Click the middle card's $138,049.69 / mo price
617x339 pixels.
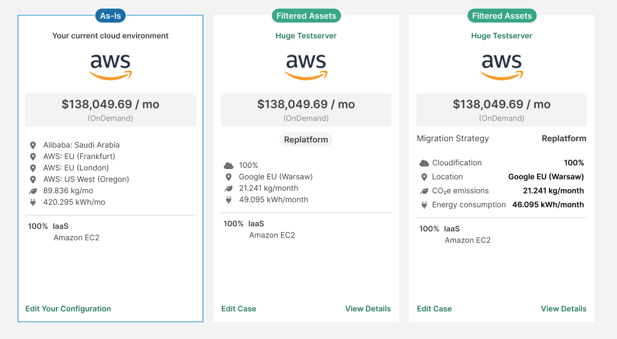pos(306,104)
